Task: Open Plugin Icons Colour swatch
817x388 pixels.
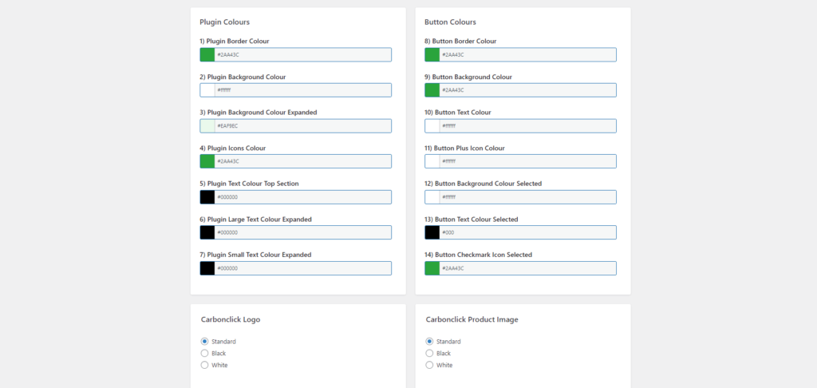Action: (207, 161)
